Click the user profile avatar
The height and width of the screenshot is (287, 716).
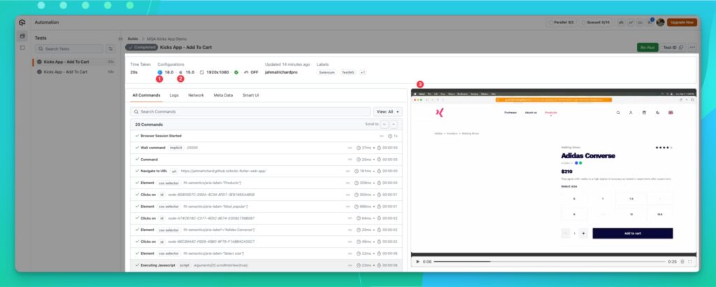(660, 22)
